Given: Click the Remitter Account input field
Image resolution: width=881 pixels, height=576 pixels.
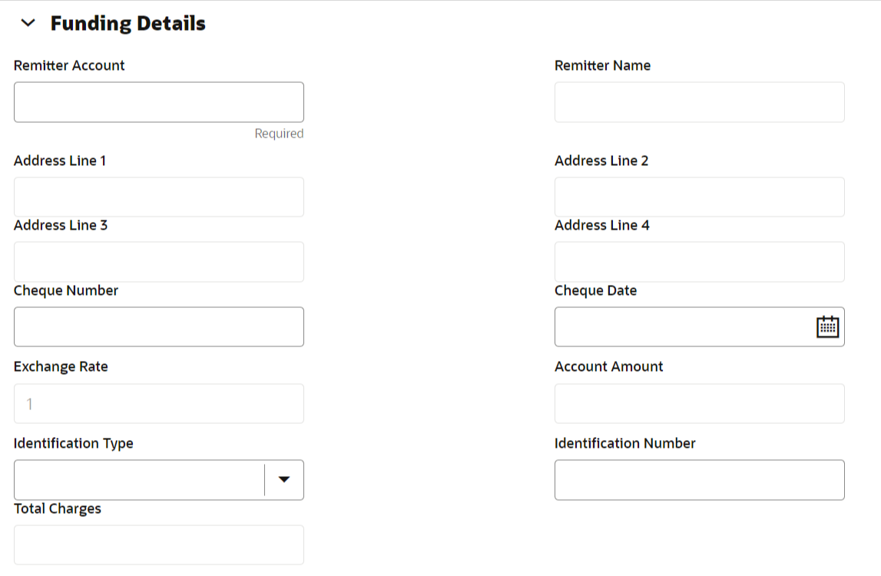Looking at the screenshot, I should tap(158, 102).
